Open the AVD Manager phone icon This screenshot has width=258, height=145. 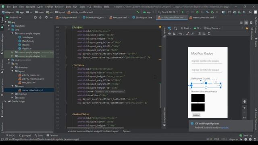pos(239,12)
